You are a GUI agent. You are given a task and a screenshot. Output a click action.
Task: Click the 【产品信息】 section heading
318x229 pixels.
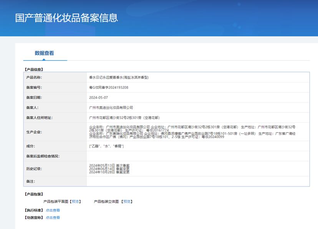(x=34, y=69)
